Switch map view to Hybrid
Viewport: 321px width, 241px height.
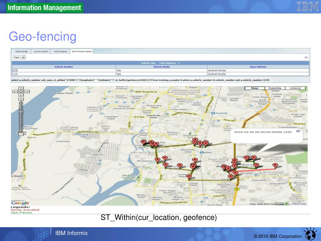(x=295, y=88)
